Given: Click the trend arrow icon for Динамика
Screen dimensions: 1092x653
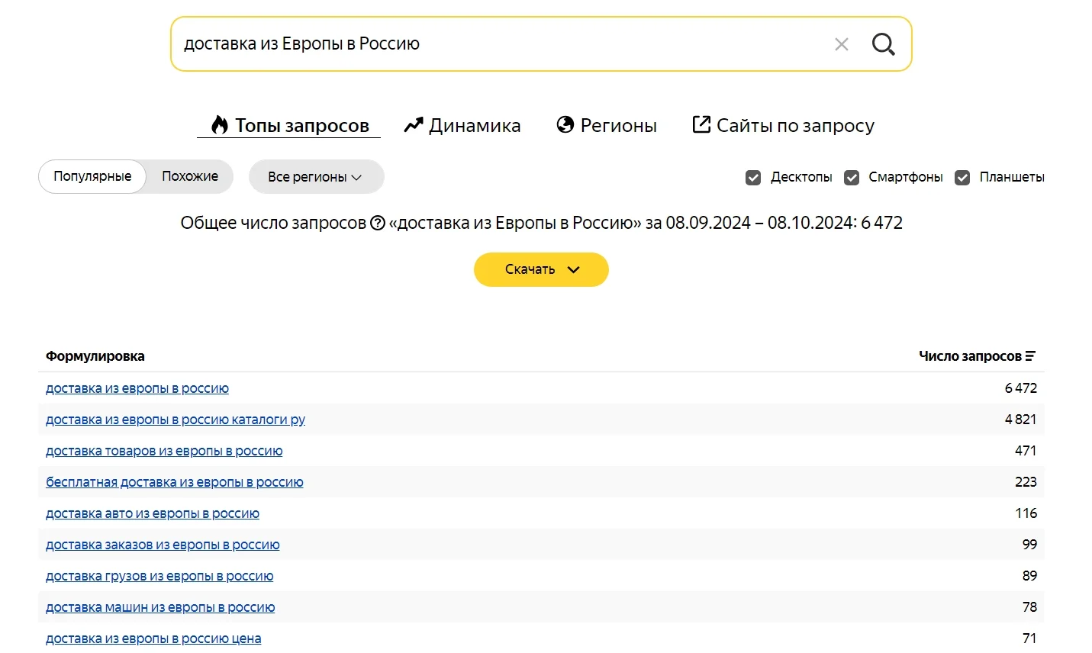Looking at the screenshot, I should point(413,125).
